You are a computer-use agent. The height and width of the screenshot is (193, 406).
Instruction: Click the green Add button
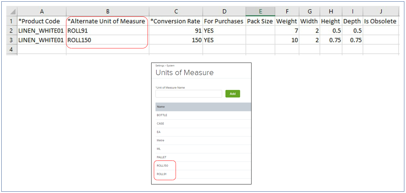coord(233,94)
